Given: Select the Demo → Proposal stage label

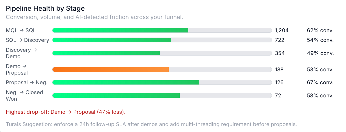Looking at the screenshot, I should point(17,69).
